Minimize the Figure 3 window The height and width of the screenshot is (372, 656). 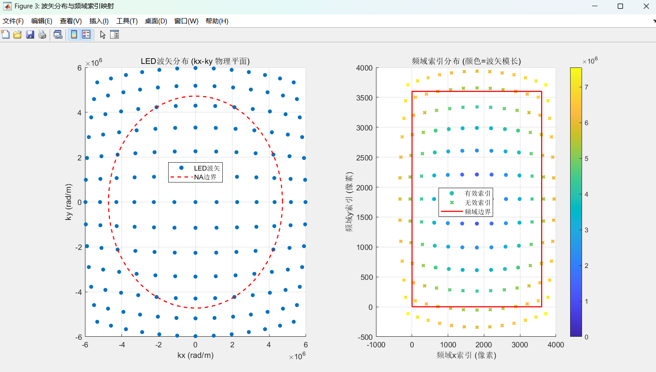click(595, 6)
